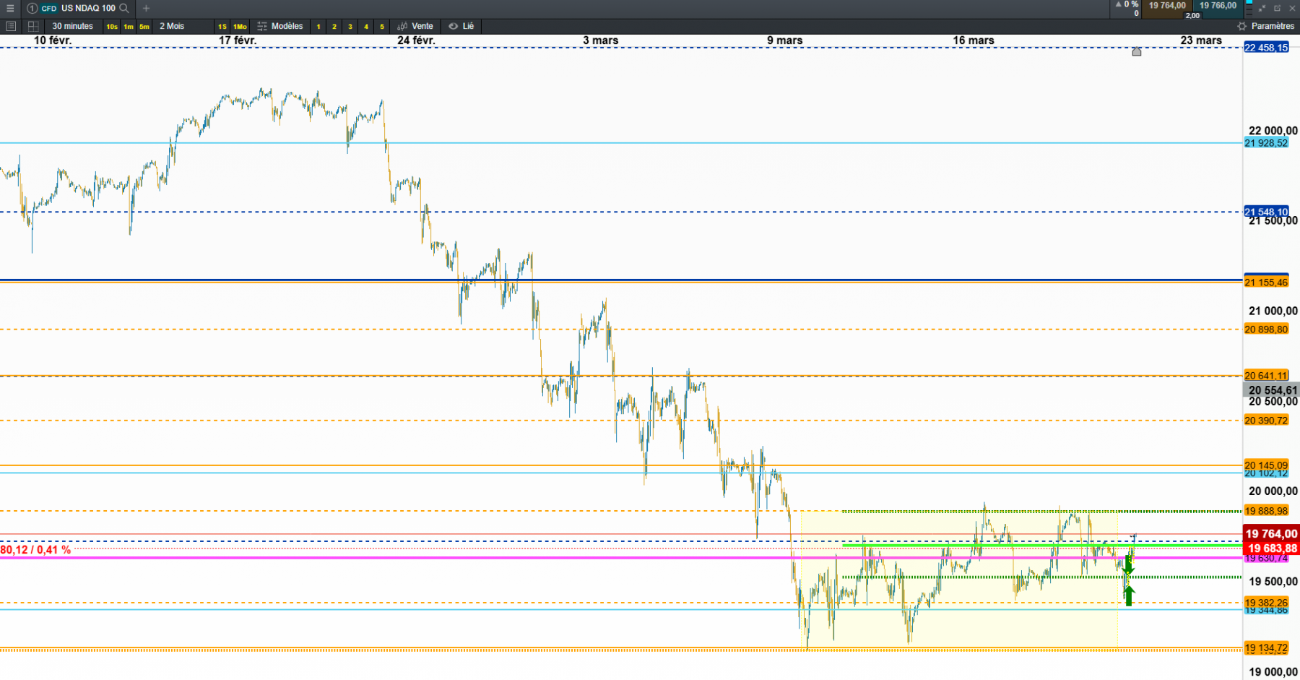The width and height of the screenshot is (1300, 680).
Task: Click the shrink window arrows icon
Action: click(1262, 8)
